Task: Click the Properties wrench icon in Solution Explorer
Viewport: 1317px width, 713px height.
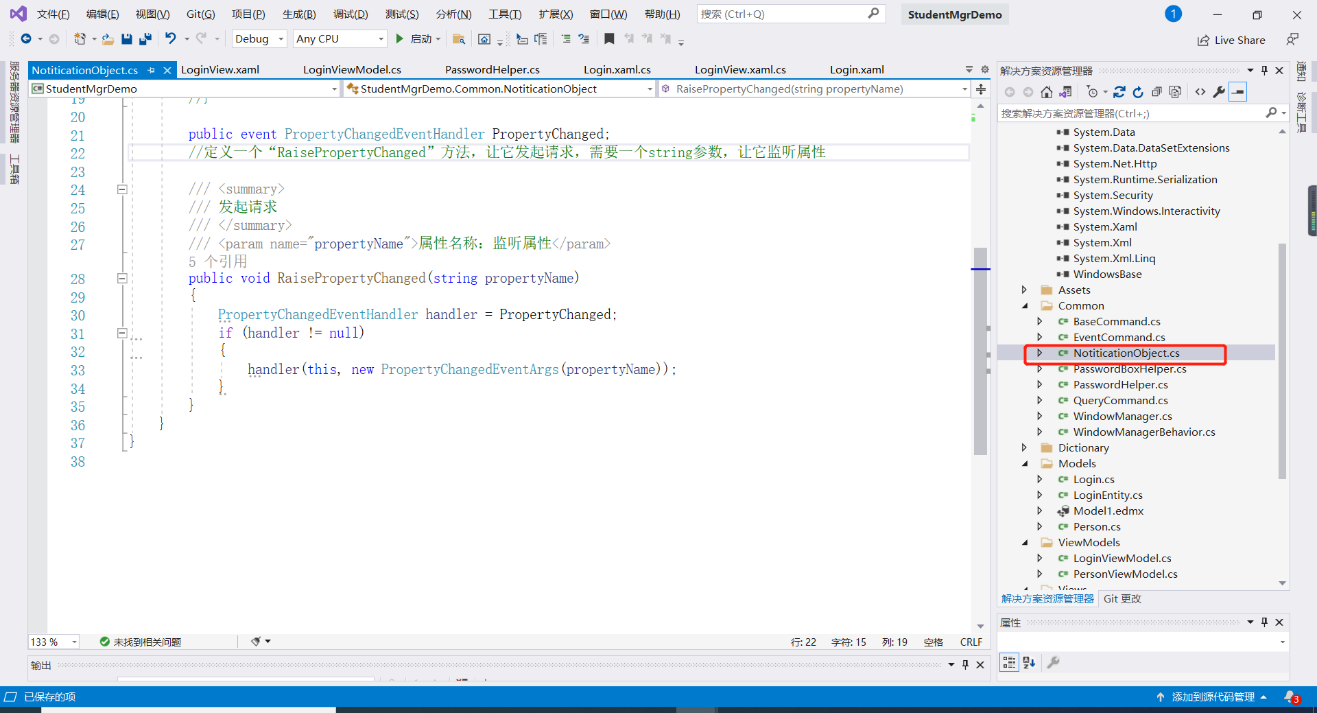Action: (x=1220, y=91)
